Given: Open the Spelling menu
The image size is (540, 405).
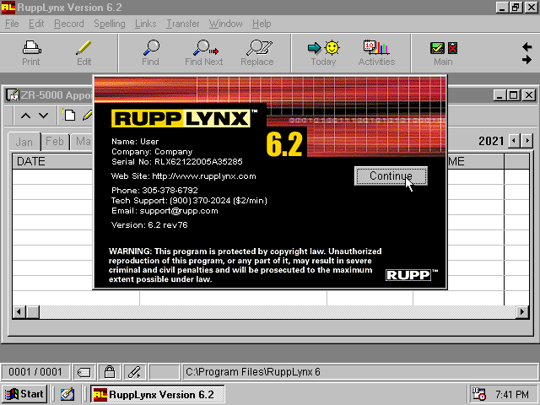Looking at the screenshot, I should click(x=110, y=24).
